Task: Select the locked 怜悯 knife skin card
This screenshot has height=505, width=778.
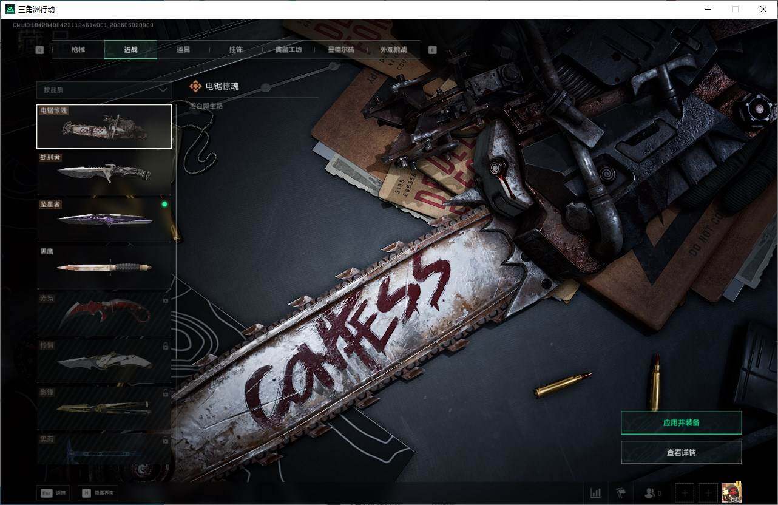Action: [104, 360]
